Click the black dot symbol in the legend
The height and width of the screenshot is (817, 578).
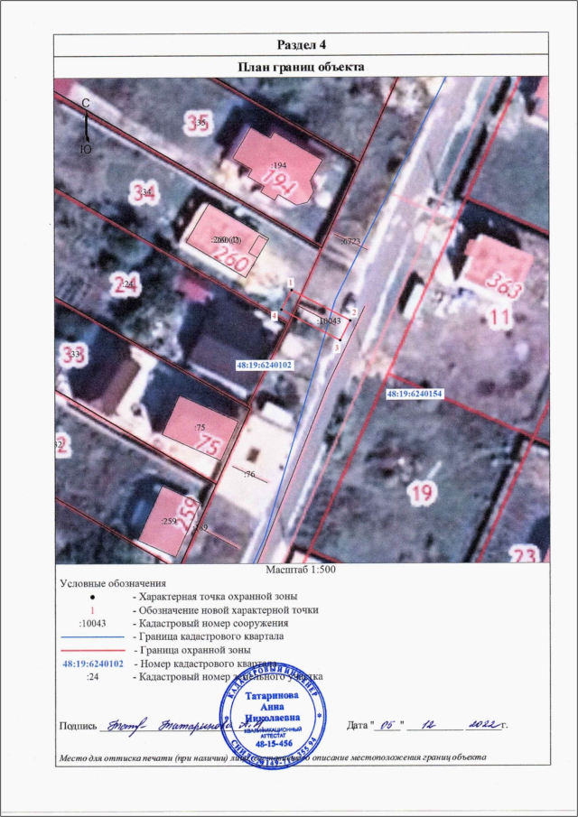coord(93,598)
